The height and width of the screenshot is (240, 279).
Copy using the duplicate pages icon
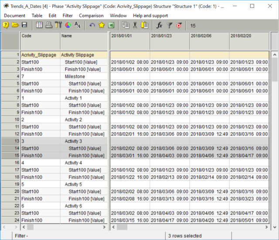point(126,25)
